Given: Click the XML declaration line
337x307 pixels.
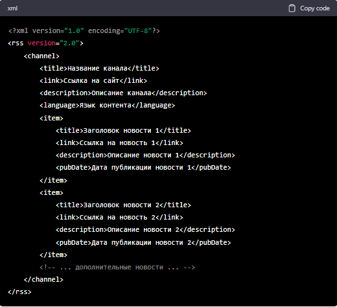Looking at the screenshot, I should click(84, 31).
